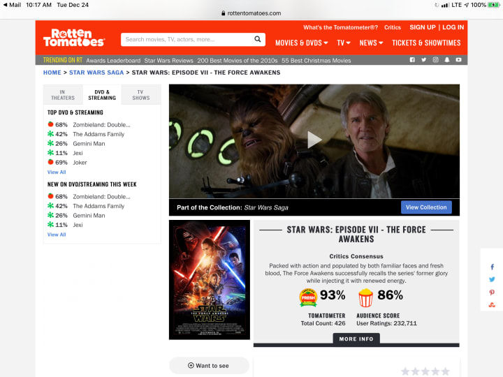Image resolution: width=503 pixels, height=377 pixels.
Task: Tap rottentomatoes.com address bar
Action: [251, 13]
